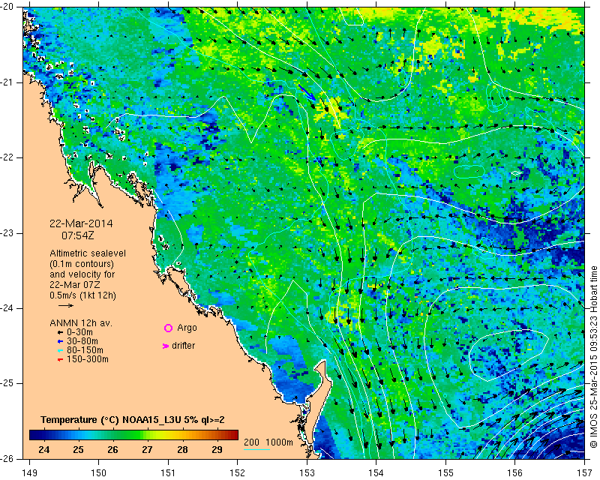Click the time text 07:54Z
This screenshot has width=600, height=480.
[78, 235]
